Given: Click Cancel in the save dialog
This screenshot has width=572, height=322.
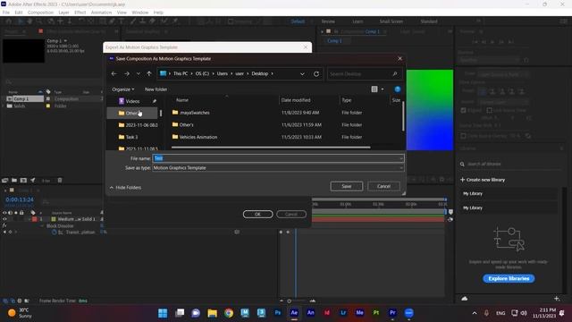Looking at the screenshot, I should pyautogui.click(x=383, y=186).
